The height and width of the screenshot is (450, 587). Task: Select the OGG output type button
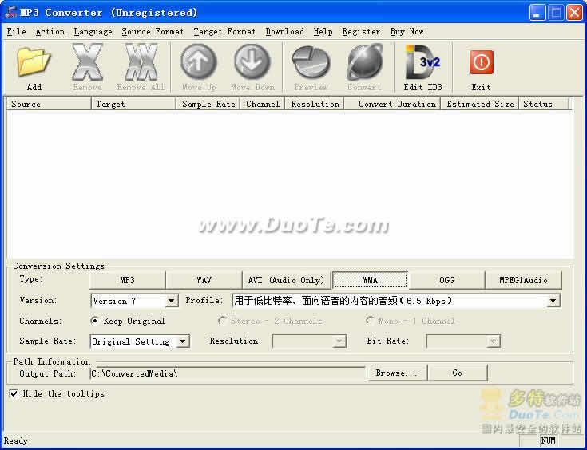click(x=446, y=280)
